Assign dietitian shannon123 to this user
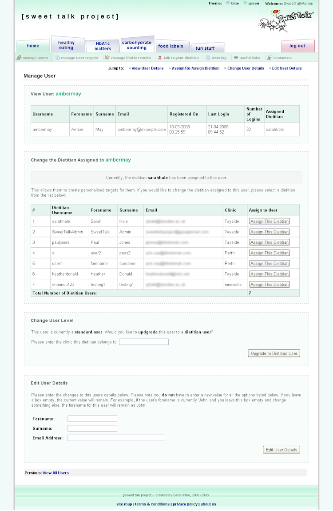The image size is (333, 511). tap(270, 285)
